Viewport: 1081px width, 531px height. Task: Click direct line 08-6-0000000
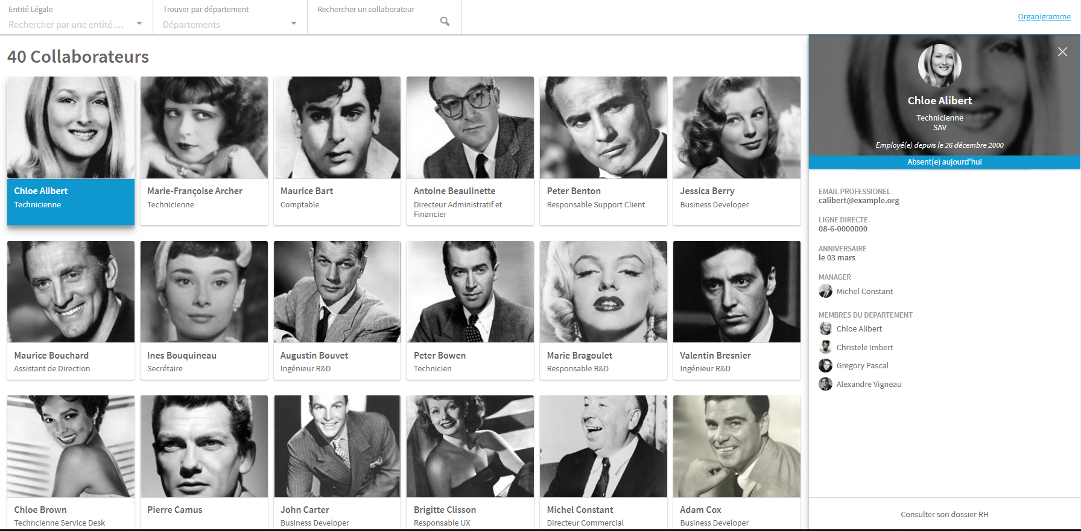tap(843, 229)
